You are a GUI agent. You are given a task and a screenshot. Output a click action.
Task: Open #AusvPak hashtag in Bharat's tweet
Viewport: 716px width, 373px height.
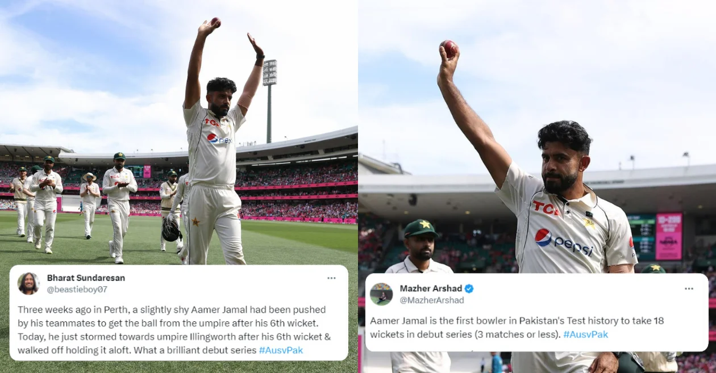click(281, 350)
